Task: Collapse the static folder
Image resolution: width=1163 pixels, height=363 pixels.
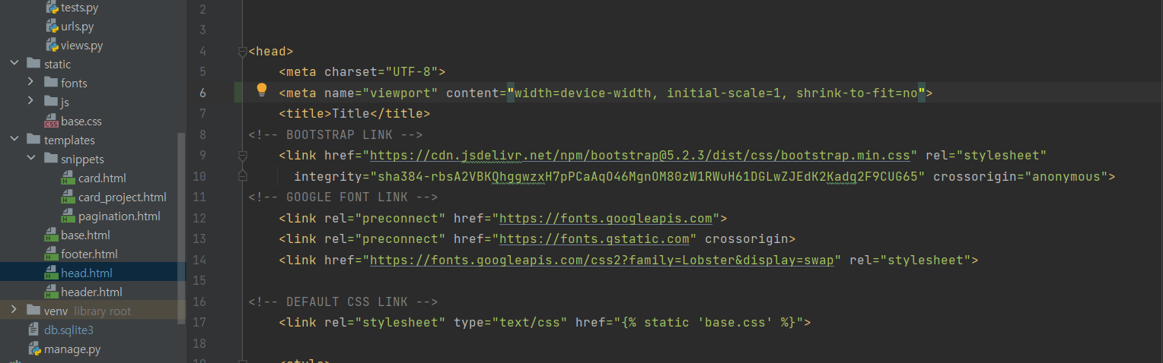Action: pyautogui.click(x=14, y=65)
